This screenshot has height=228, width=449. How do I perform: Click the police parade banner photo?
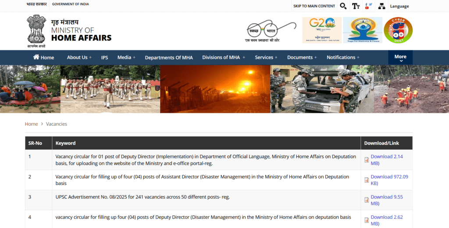coord(110,89)
